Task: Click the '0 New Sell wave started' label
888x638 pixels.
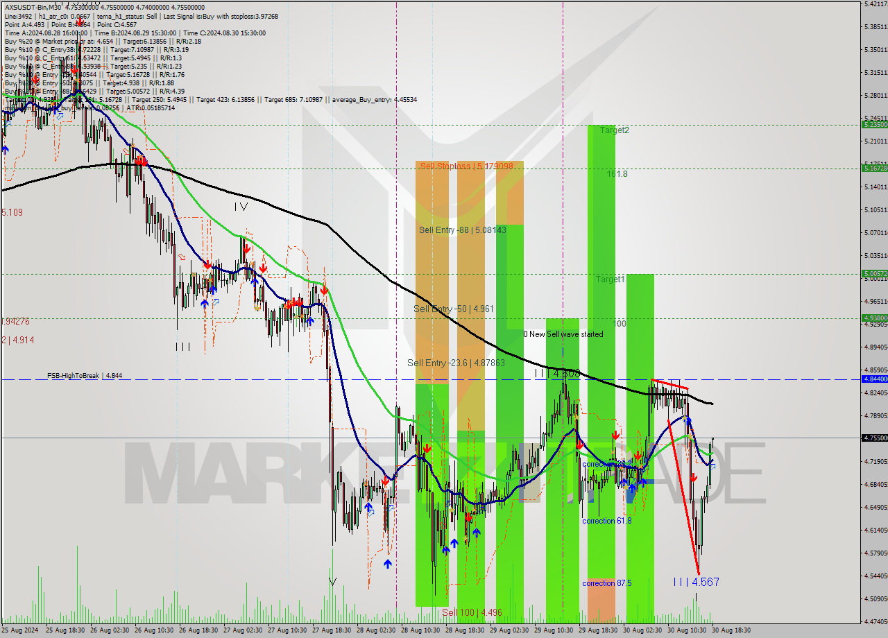Action: coord(563,334)
